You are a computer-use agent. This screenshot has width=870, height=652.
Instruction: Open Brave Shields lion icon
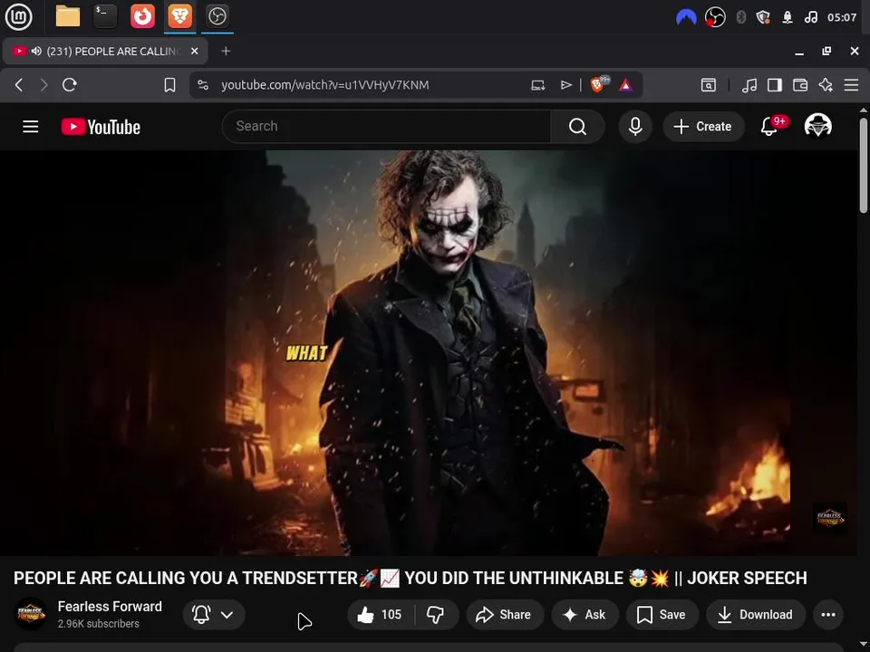(x=598, y=84)
